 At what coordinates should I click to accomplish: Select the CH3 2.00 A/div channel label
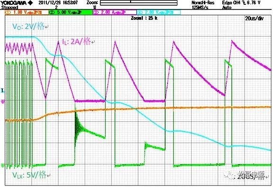coord(114,12)
